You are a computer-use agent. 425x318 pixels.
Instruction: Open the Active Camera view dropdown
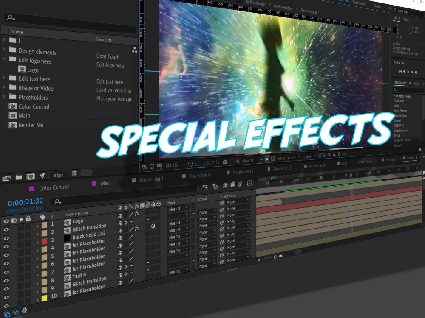[289, 158]
